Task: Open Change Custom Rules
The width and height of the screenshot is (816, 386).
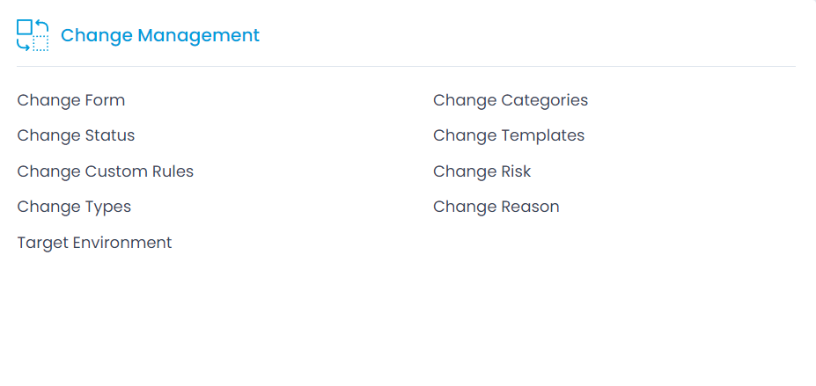Action: click(106, 171)
